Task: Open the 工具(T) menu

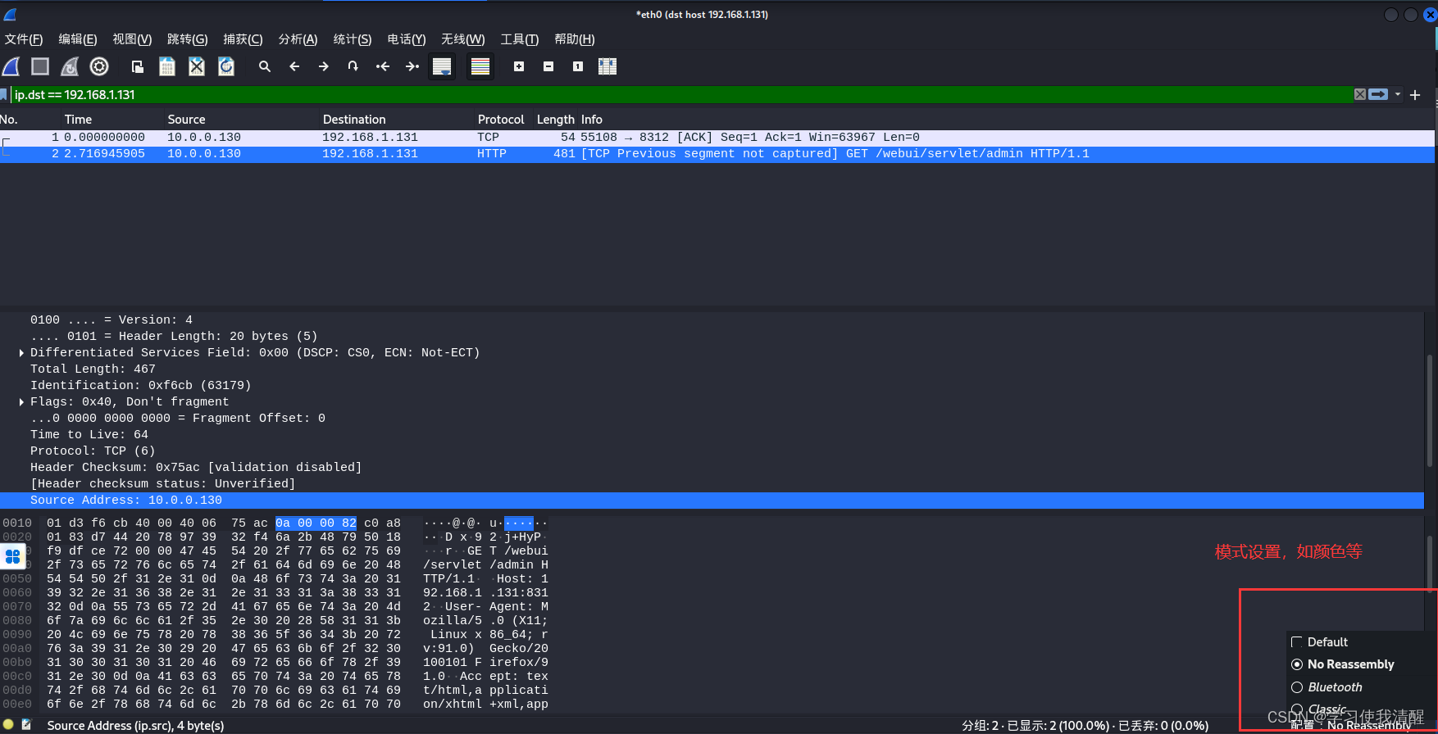Action: click(520, 39)
